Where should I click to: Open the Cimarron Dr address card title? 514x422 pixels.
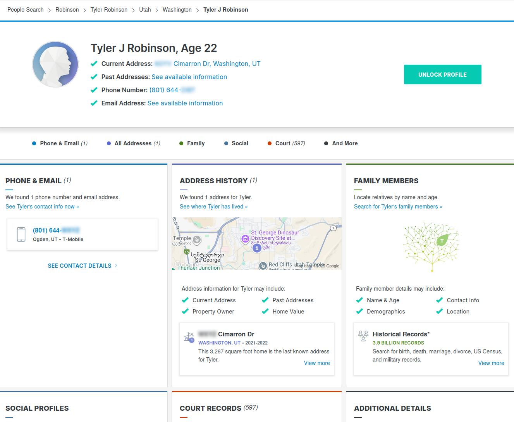[x=226, y=334]
